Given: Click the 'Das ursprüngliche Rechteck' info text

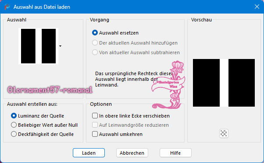Looking at the screenshot, I should click(134, 79).
